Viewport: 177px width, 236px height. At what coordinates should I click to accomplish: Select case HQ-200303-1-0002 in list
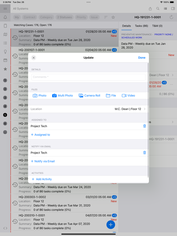(x=65, y=203)
